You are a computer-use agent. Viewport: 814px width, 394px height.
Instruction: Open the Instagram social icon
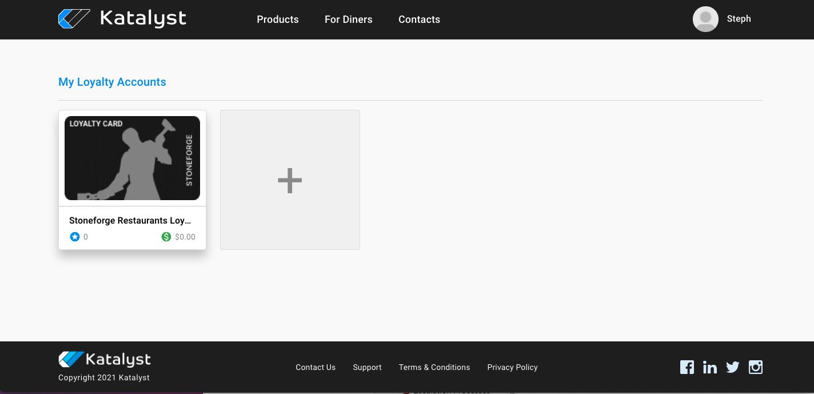click(x=756, y=367)
